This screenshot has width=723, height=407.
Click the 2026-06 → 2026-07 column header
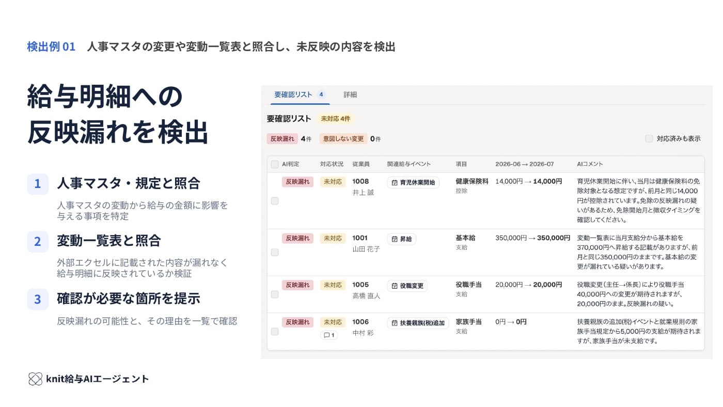tap(524, 164)
